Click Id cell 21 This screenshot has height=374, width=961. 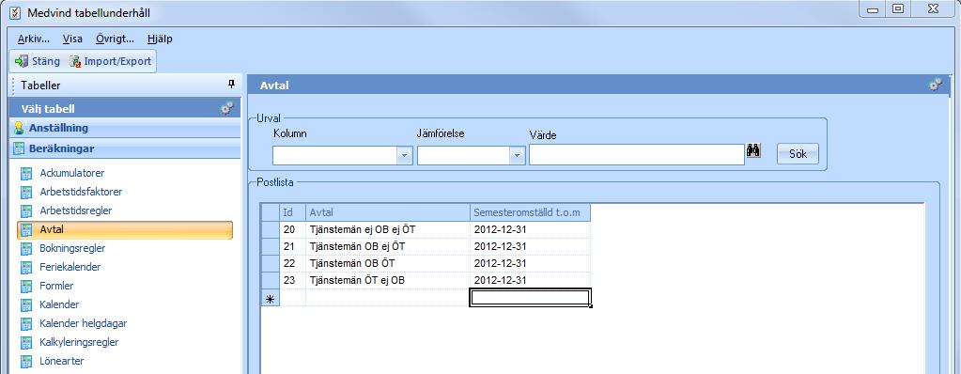pos(292,246)
